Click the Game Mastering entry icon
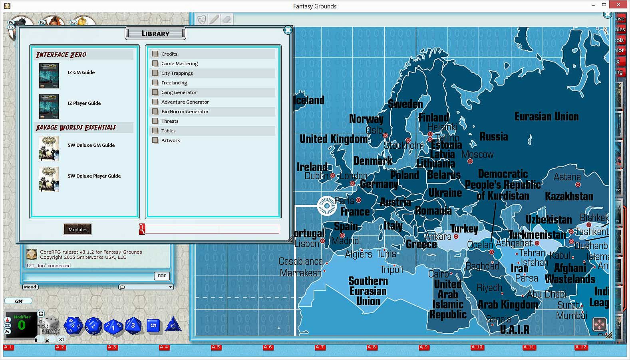Image resolution: width=630 pixels, height=360 pixels. [x=155, y=63]
